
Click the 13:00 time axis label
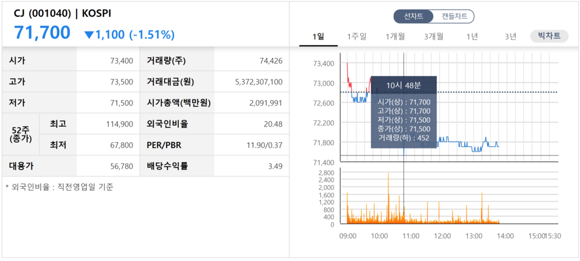point(474,236)
